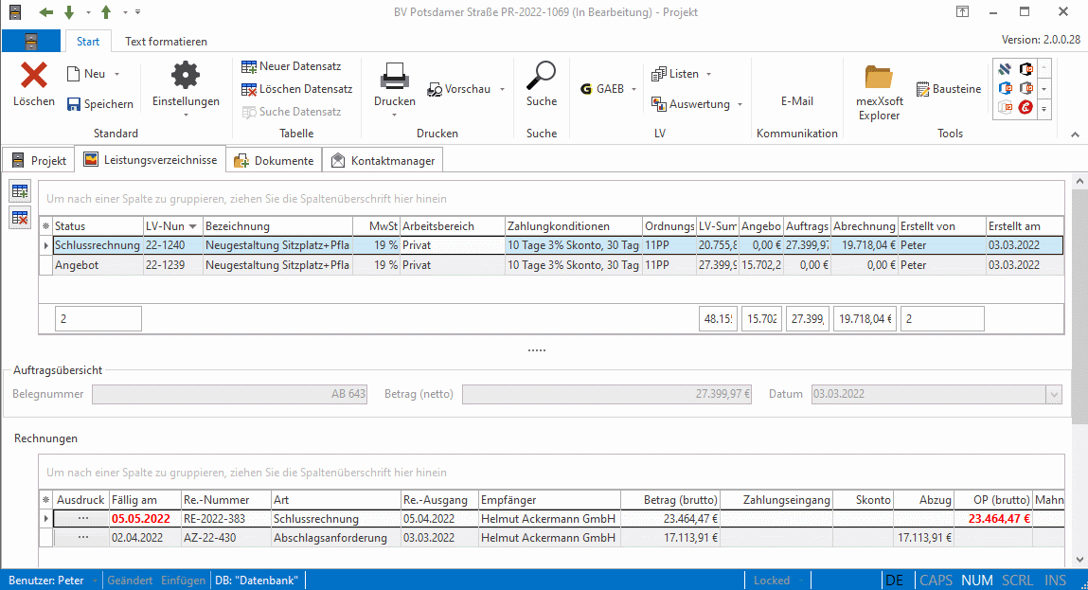Image resolution: width=1088 pixels, height=590 pixels.
Task: Open the blue application menu button
Action: [x=31, y=41]
